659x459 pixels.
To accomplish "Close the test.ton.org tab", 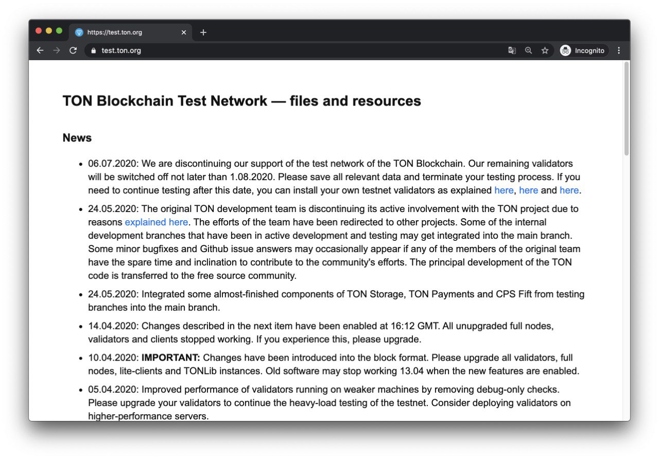I will tap(184, 32).
